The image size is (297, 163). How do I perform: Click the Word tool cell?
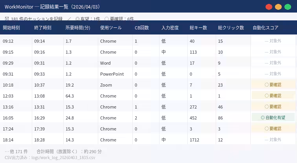tap(105, 63)
